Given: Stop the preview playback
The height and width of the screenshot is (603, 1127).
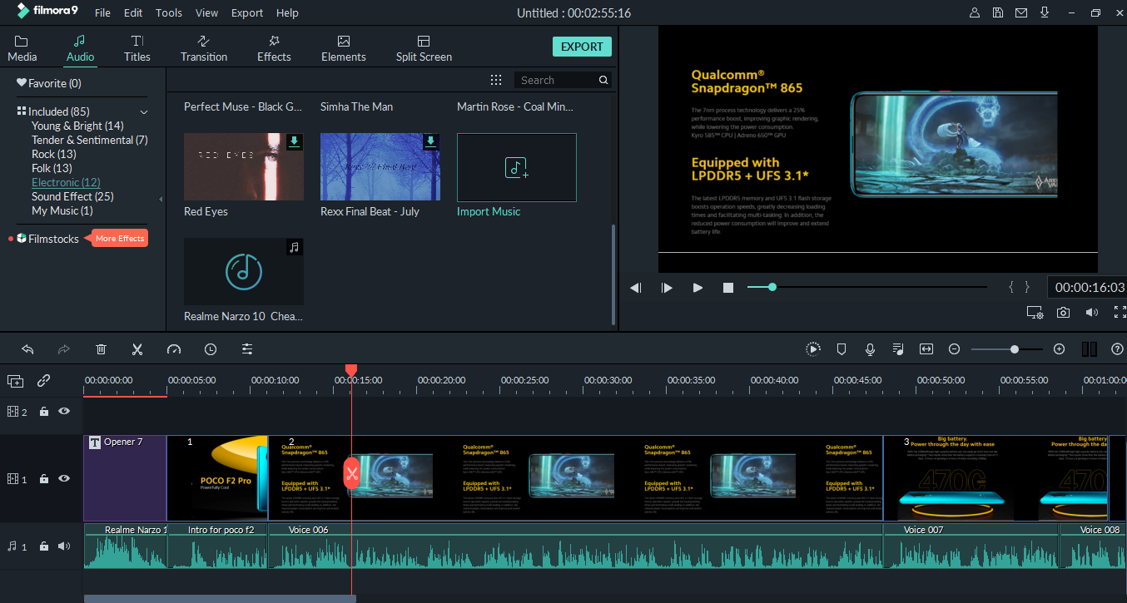Looking at the screenshot, I should tap(728, 287).
